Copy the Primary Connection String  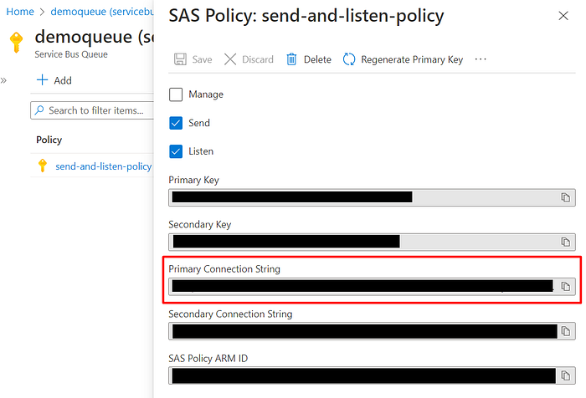pyautogui.click(x=565, y=286)
